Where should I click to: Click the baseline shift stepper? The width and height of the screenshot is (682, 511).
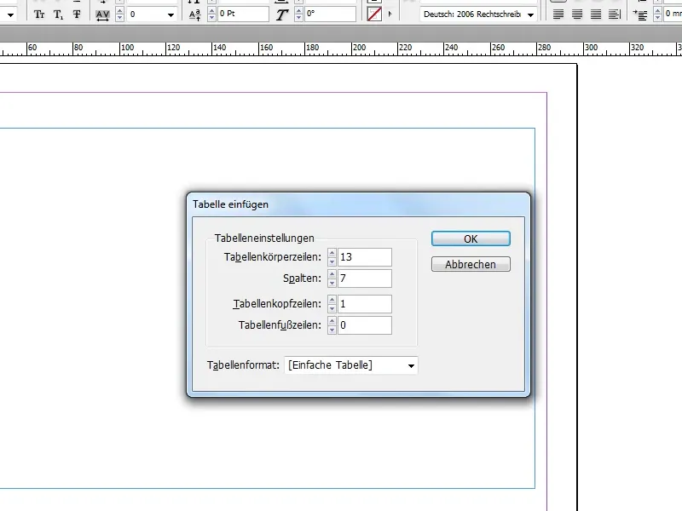point(211,14)
